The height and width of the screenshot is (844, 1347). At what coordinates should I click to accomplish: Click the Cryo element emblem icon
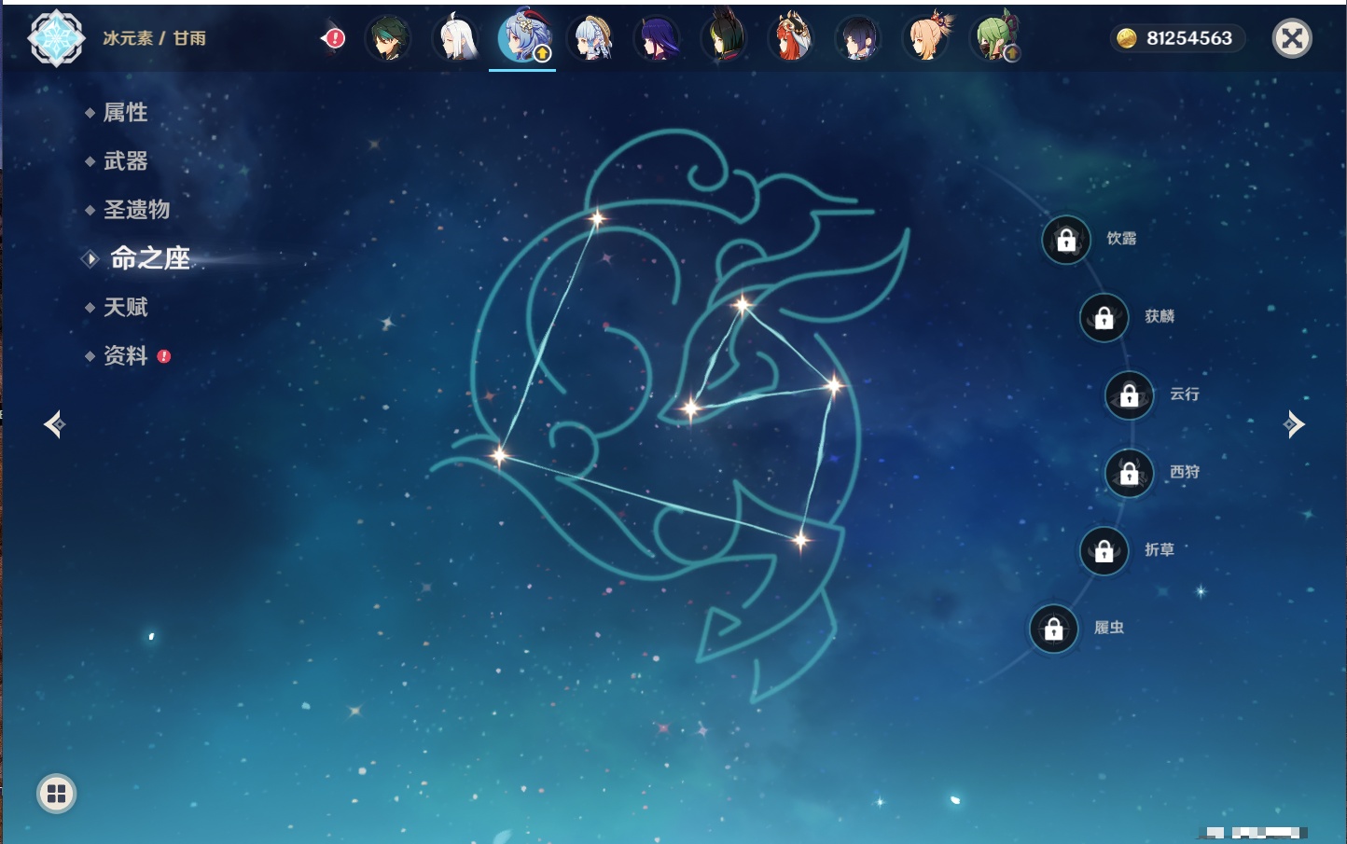pyautogui.click(x=57, y=38)
